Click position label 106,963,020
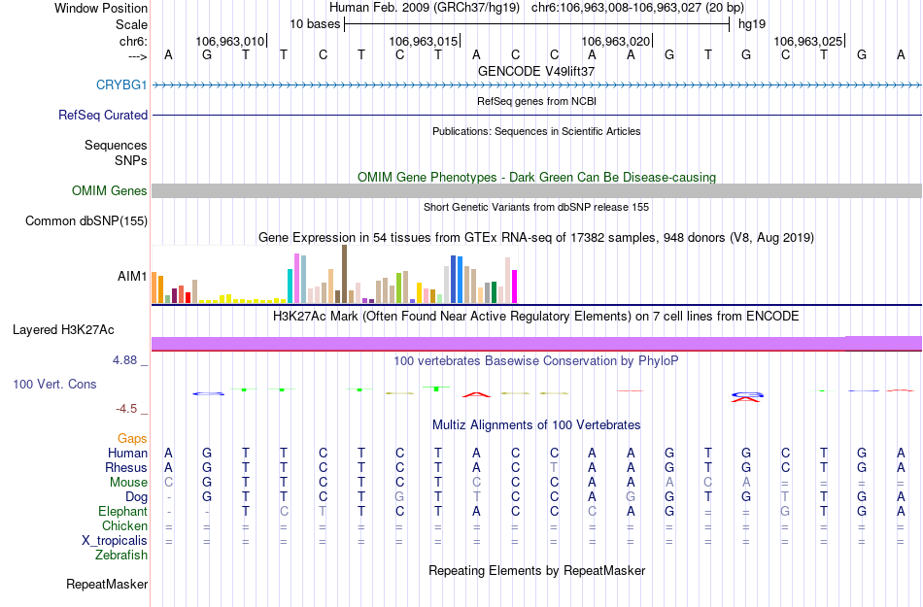Image resolution: width=923 pixels, height=607 pixels. click(616, 41)
